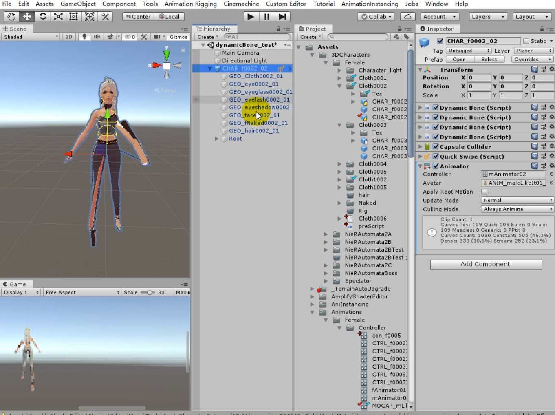This screenshot has width=555, height=415.
Task: Click Search by Type in Project
Action: coord(396,37)
